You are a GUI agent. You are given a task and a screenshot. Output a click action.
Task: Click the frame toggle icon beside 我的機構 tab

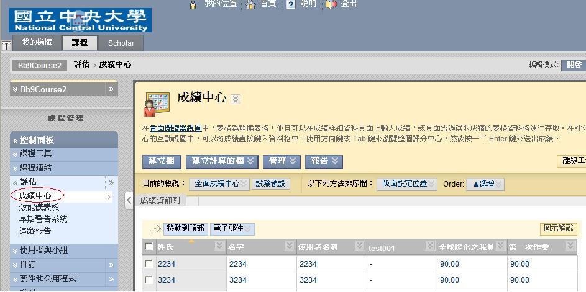[x=6, y=45]
